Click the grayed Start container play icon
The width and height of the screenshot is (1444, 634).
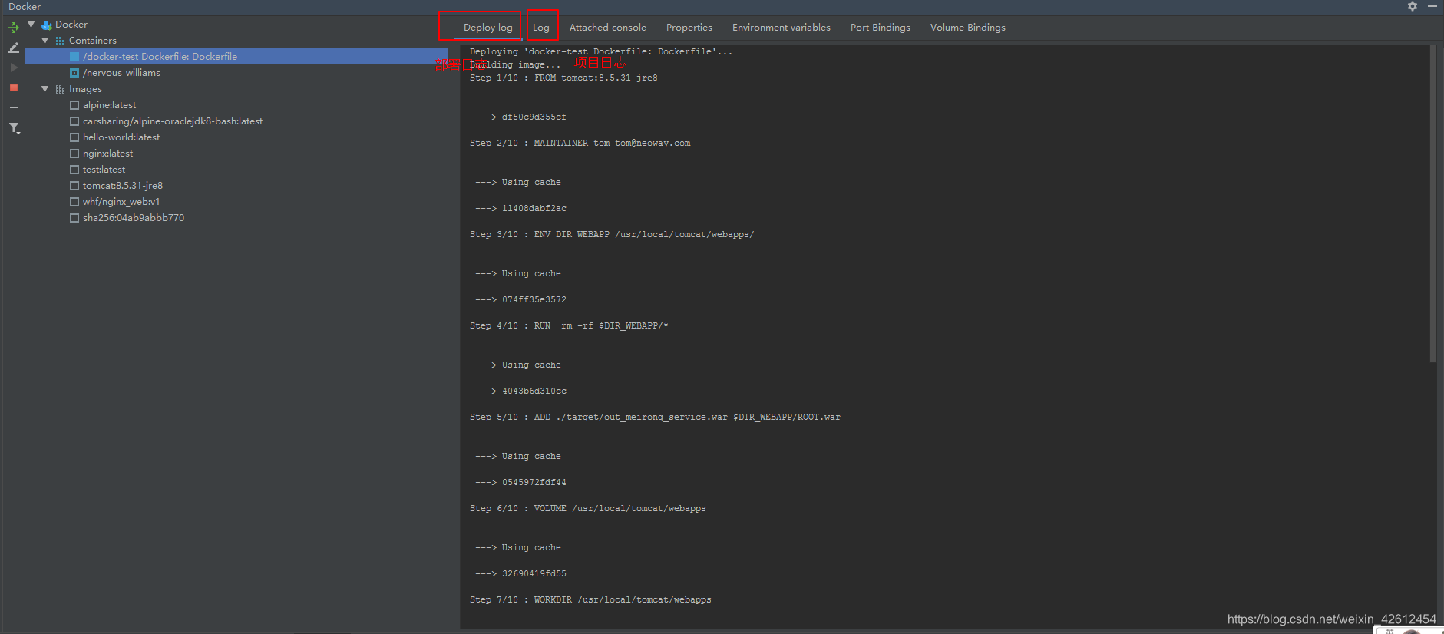click(x=14, y=68)
